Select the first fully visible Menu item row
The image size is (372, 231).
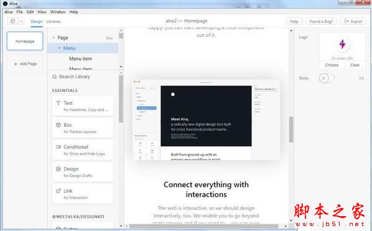pyautogui.click(x=83, y=59)
